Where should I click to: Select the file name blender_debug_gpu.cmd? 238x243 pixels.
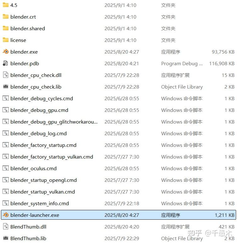[x=39, y=110]
